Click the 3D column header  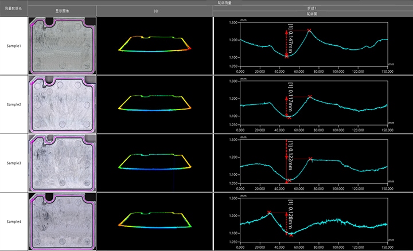point(154,11)
